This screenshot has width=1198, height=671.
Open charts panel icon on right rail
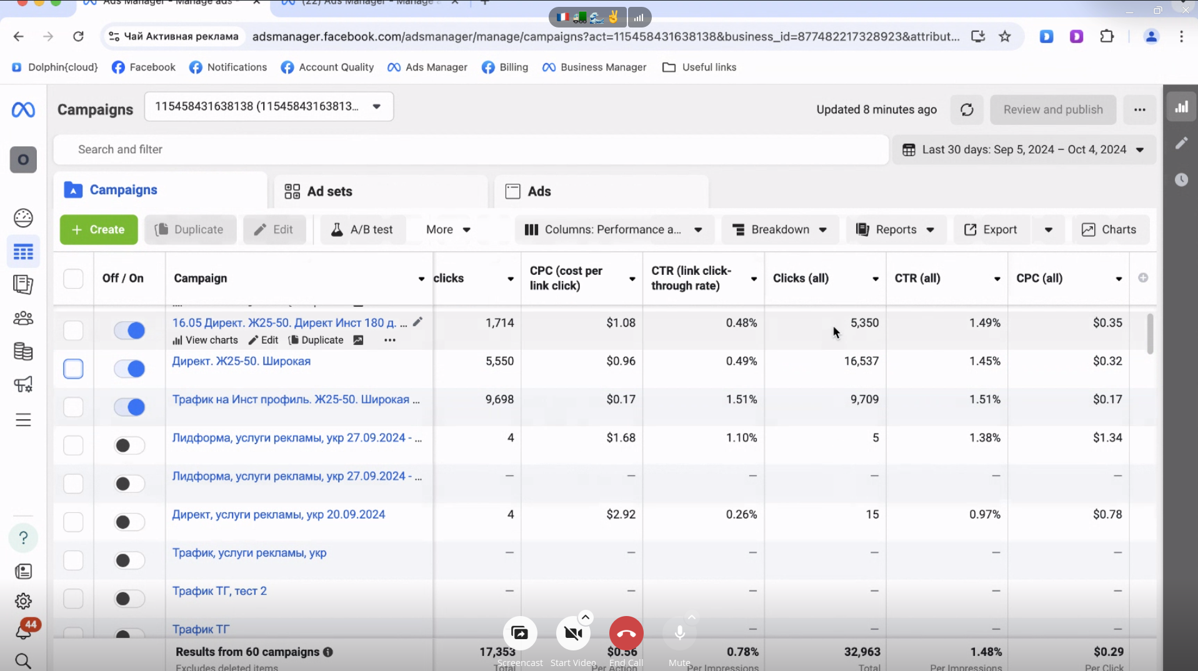[x=1181, y=107]
